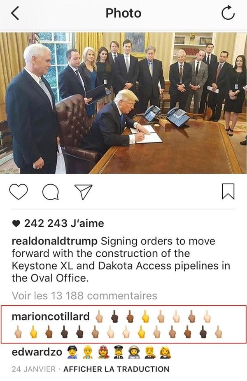Open edwardzo profile
The image size is (247, 381).
[37, 352]
